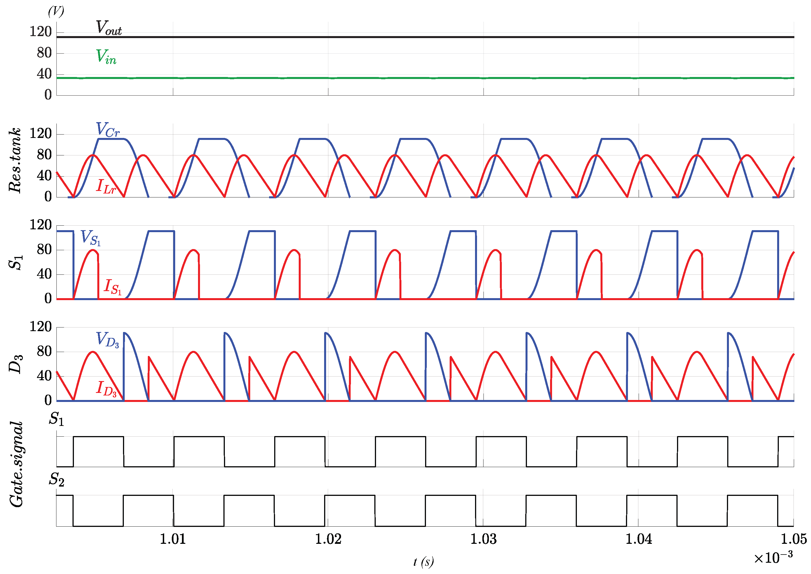Click the red ILr label
This screenshot has height=574, width=811.
(106, 186)
